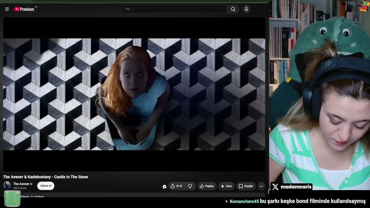Open the YouTube guide hamburger menu

pos(7,9)
